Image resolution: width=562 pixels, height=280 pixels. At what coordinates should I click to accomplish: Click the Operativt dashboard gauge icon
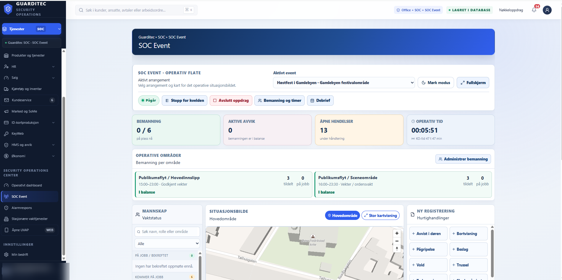(x=6, y=185)
